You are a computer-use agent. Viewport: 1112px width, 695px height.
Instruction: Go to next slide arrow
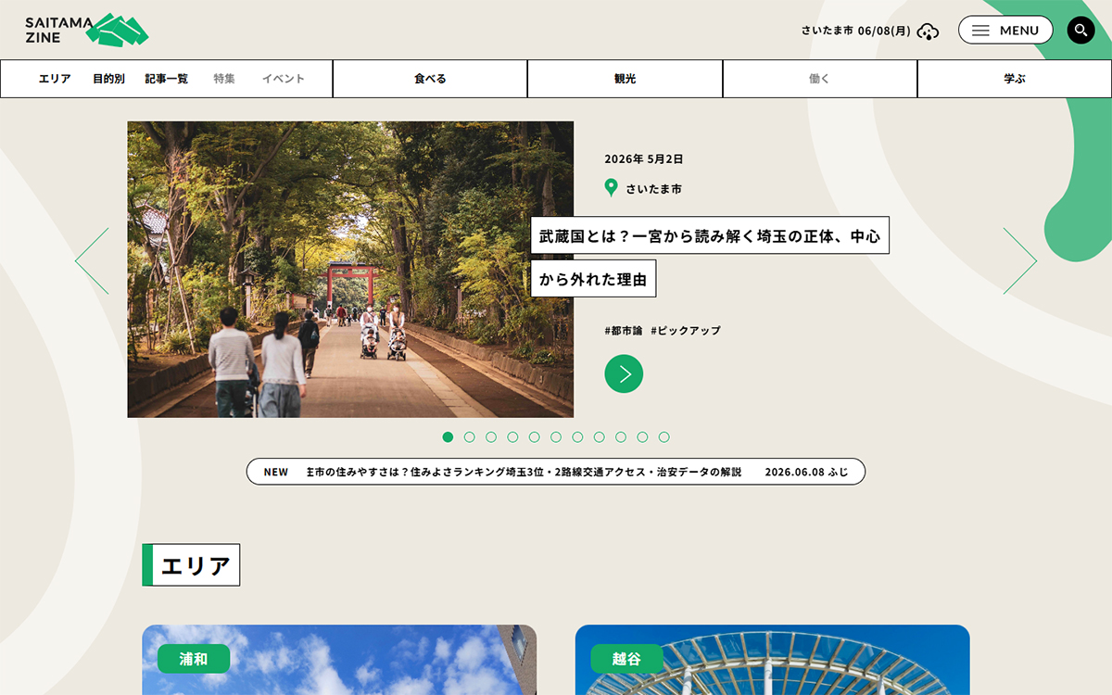(1020, 261)
